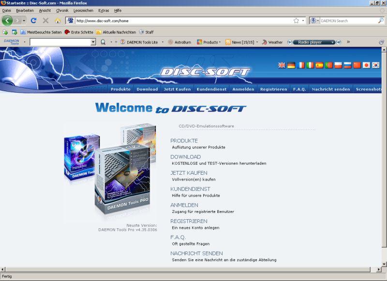Image resolution: width=387 pixels, height=281 pixels.
Task: Go to the Firefox home page icon
Action: [x=58, y=21]
